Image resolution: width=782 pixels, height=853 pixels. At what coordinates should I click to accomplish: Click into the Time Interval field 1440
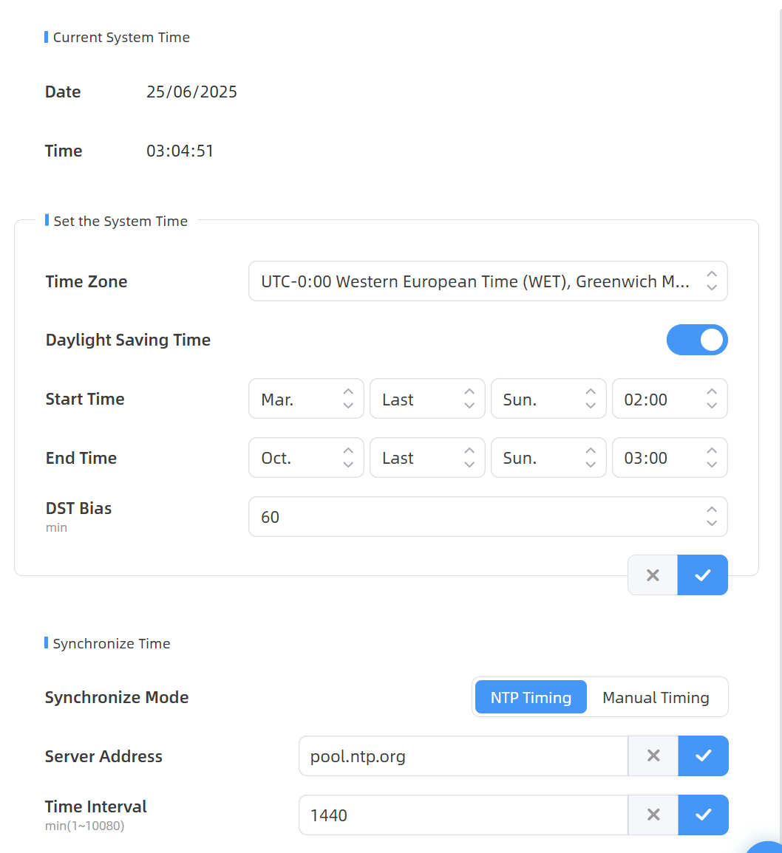tap(463, 815)
